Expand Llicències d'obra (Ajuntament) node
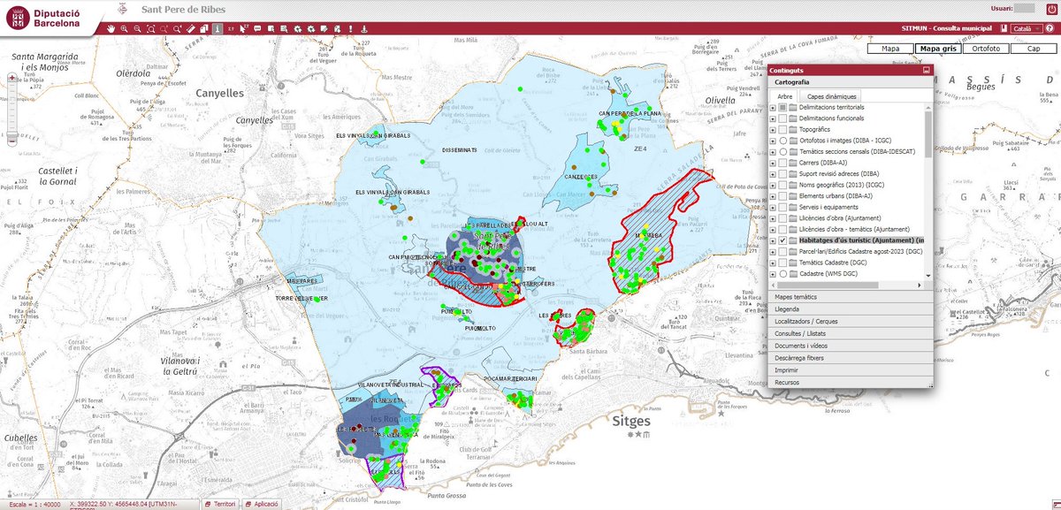Screen dimensions: 1061x510 773,218
